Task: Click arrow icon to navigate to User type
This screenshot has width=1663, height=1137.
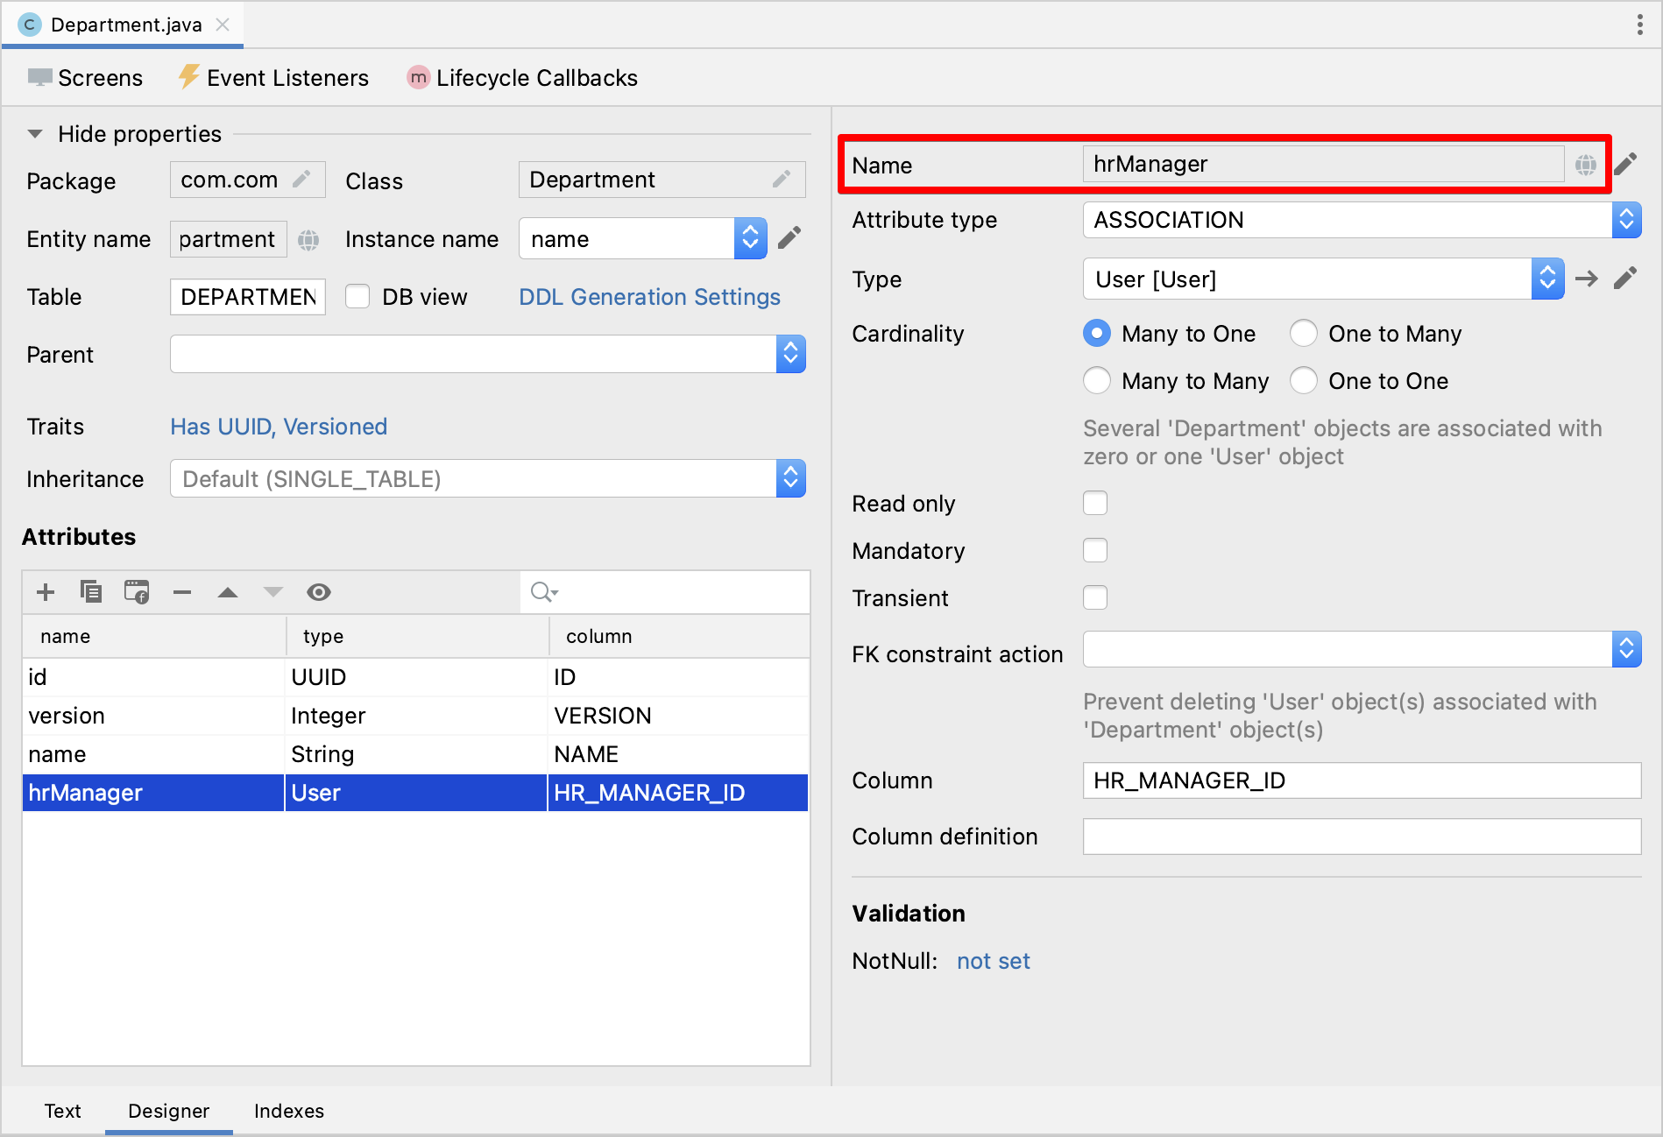Action: tap(1587, 279)
